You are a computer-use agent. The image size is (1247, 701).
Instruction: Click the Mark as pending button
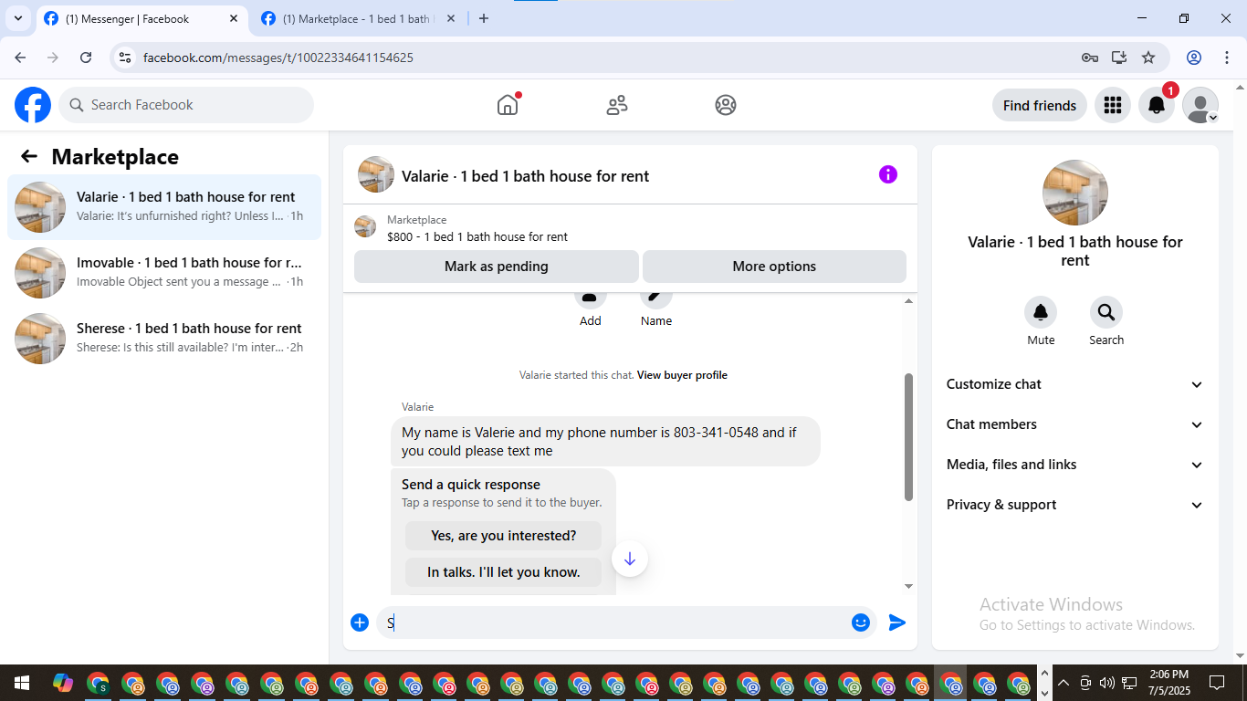[x=497, y=267]
